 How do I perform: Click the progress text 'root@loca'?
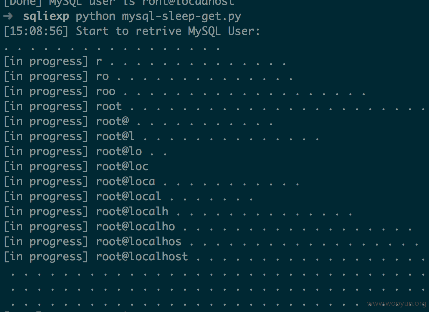(x=126, y=182)
